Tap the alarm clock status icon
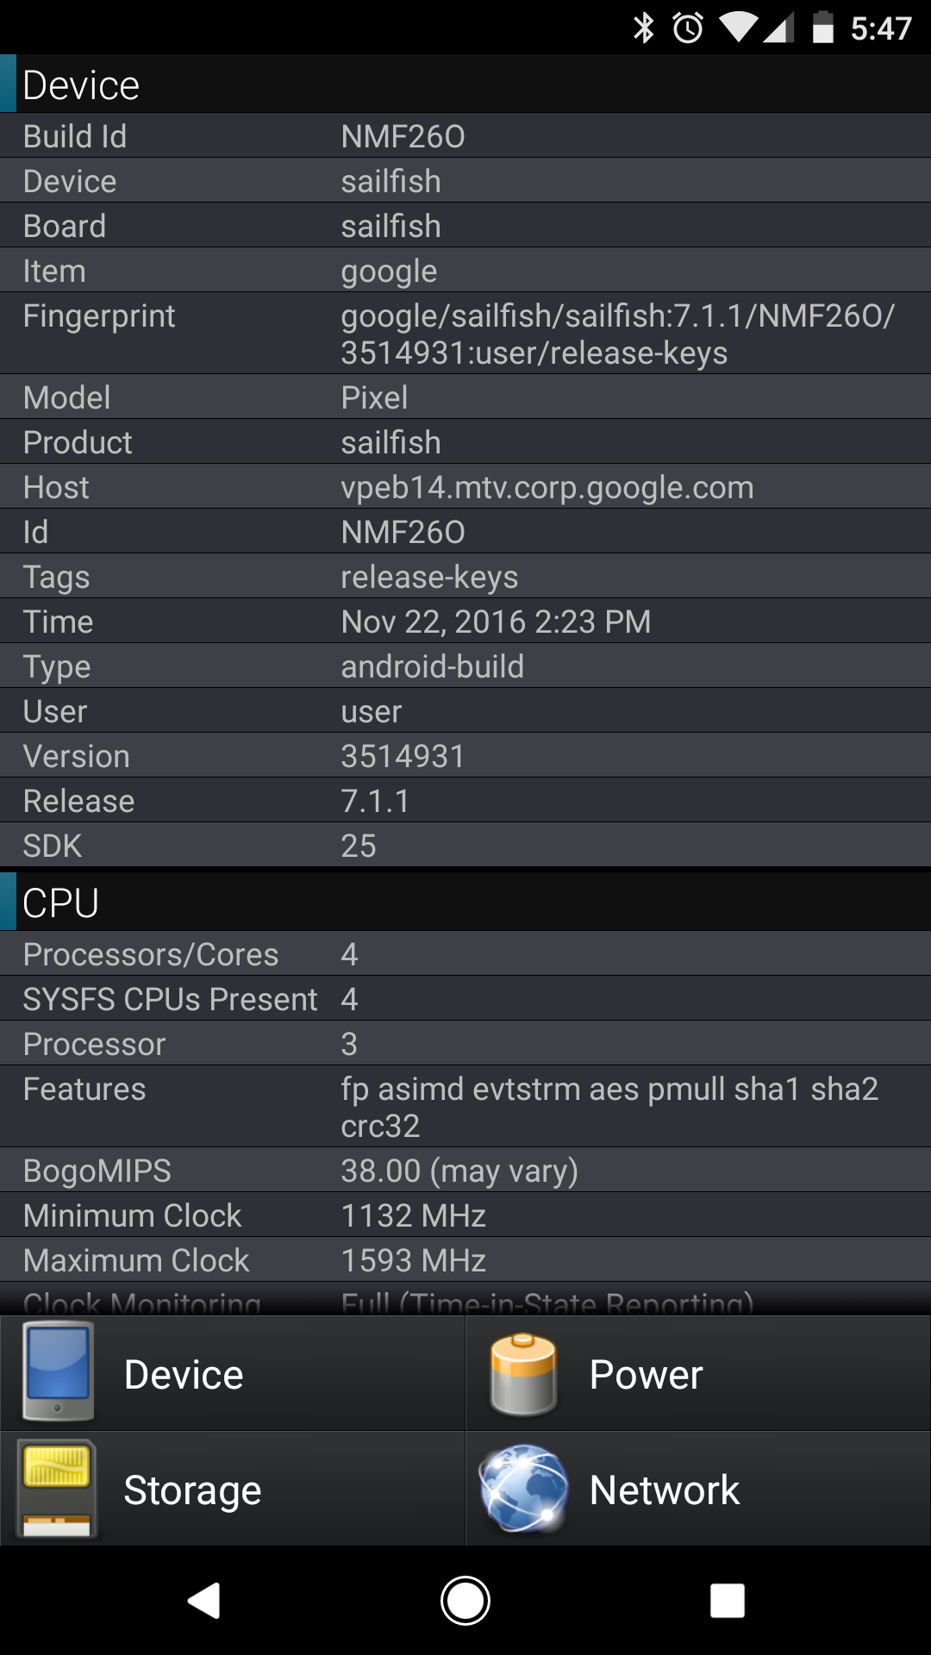931x1655 pixels. pyautogui.click(x=688, y=28)
